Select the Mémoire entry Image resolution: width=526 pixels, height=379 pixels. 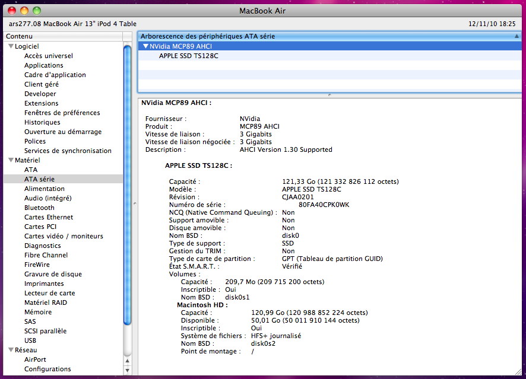[38, 312]
